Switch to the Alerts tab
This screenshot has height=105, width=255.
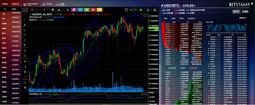(x=181, y=18)
